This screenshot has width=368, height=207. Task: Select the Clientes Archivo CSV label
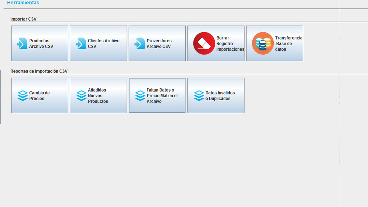(103, 43)
